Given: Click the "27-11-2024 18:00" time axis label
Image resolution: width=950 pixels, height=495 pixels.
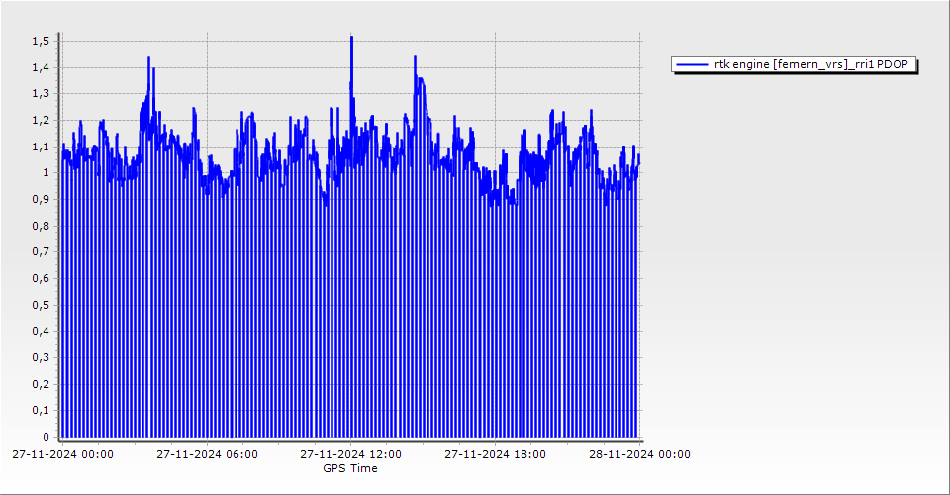Looking at the screenshot, I should [495, 455].
